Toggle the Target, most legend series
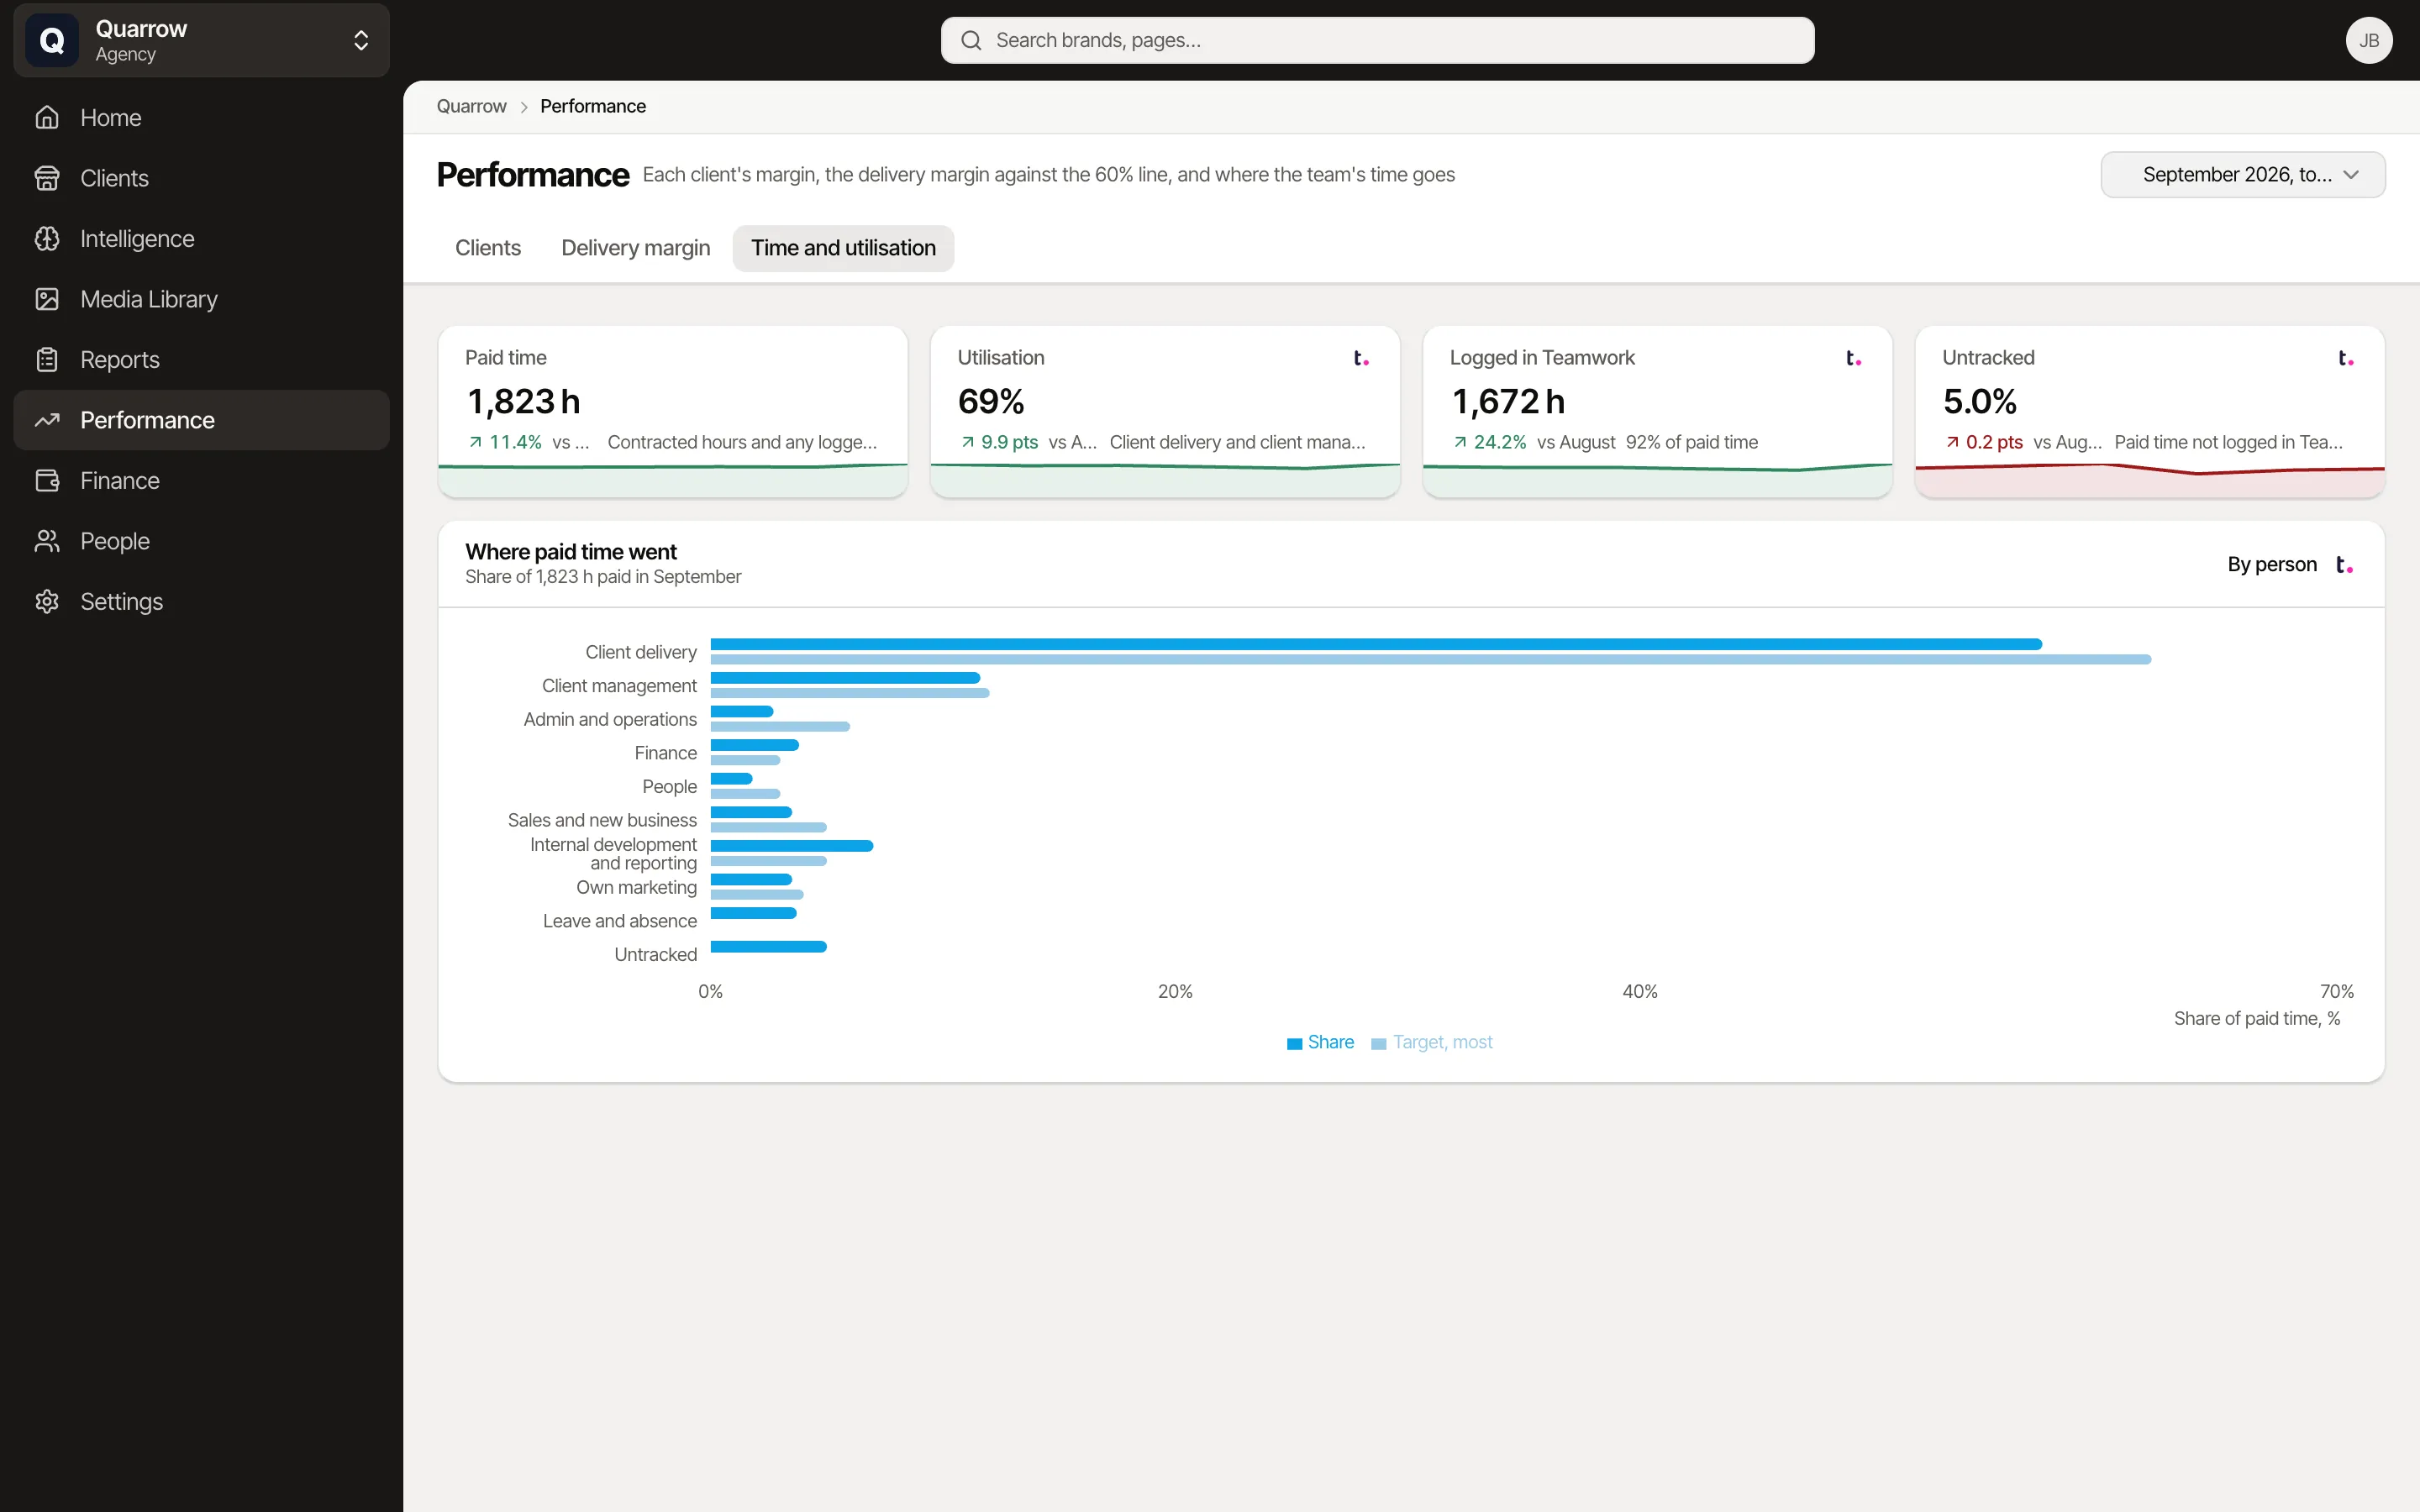The image size is (2420, 1512). tap(1432, 1042)
